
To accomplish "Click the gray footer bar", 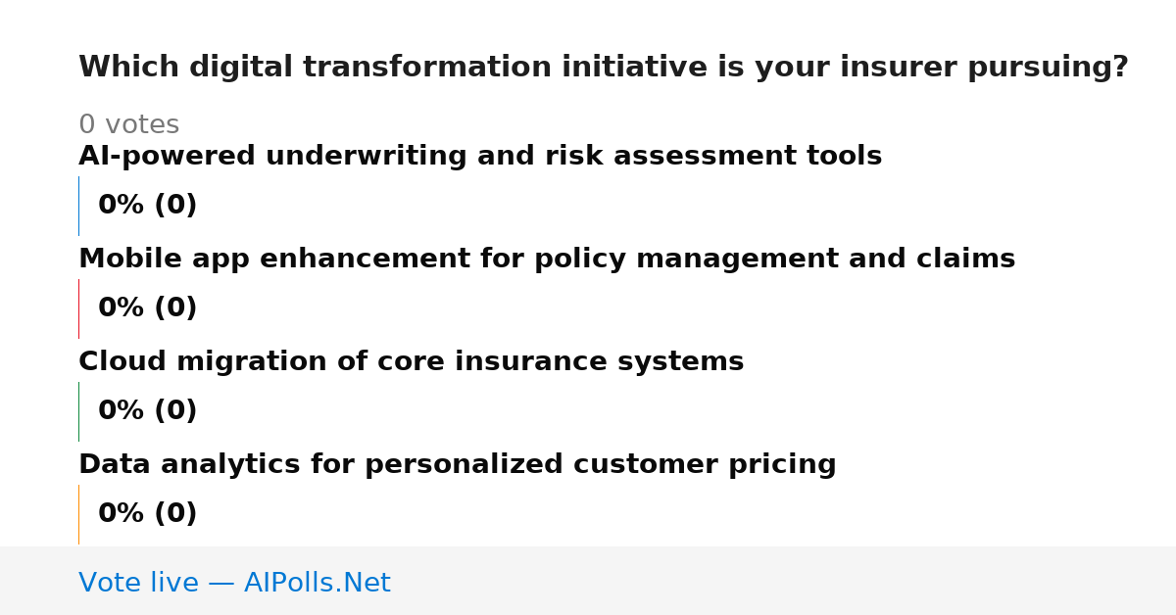I will click(588, 581).
